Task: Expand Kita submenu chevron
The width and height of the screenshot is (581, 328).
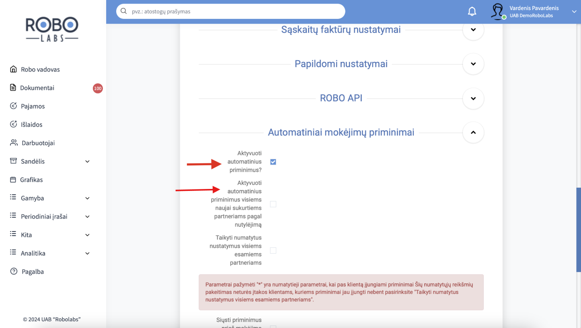Action: 88,235
